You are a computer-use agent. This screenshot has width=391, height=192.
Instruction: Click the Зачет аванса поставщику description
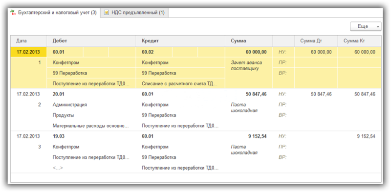pos(246,66)
